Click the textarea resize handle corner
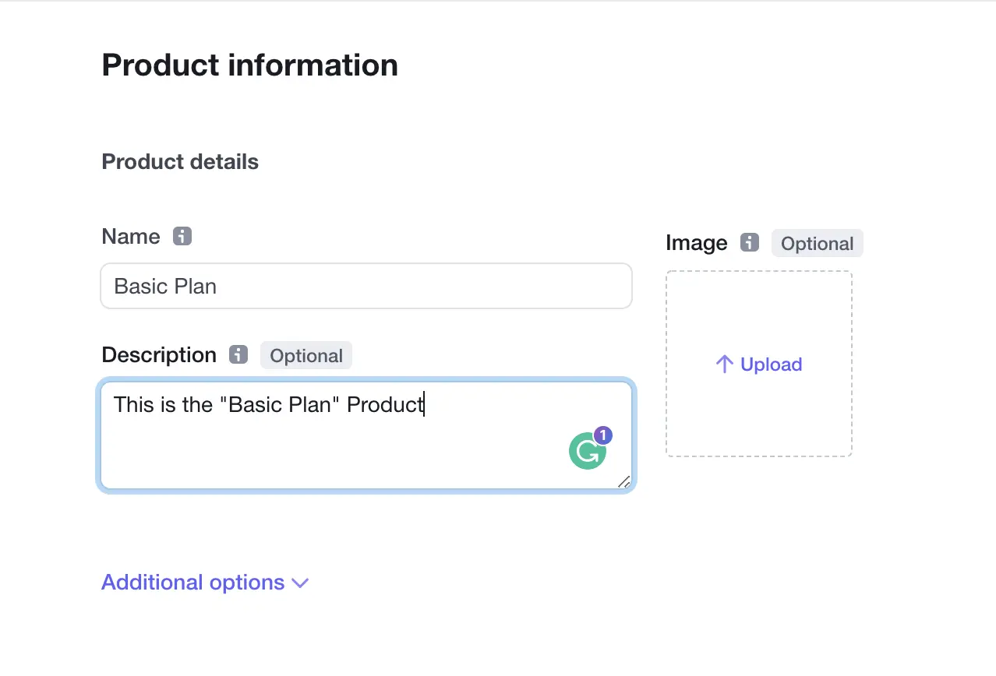 click(x=623, y=482)
